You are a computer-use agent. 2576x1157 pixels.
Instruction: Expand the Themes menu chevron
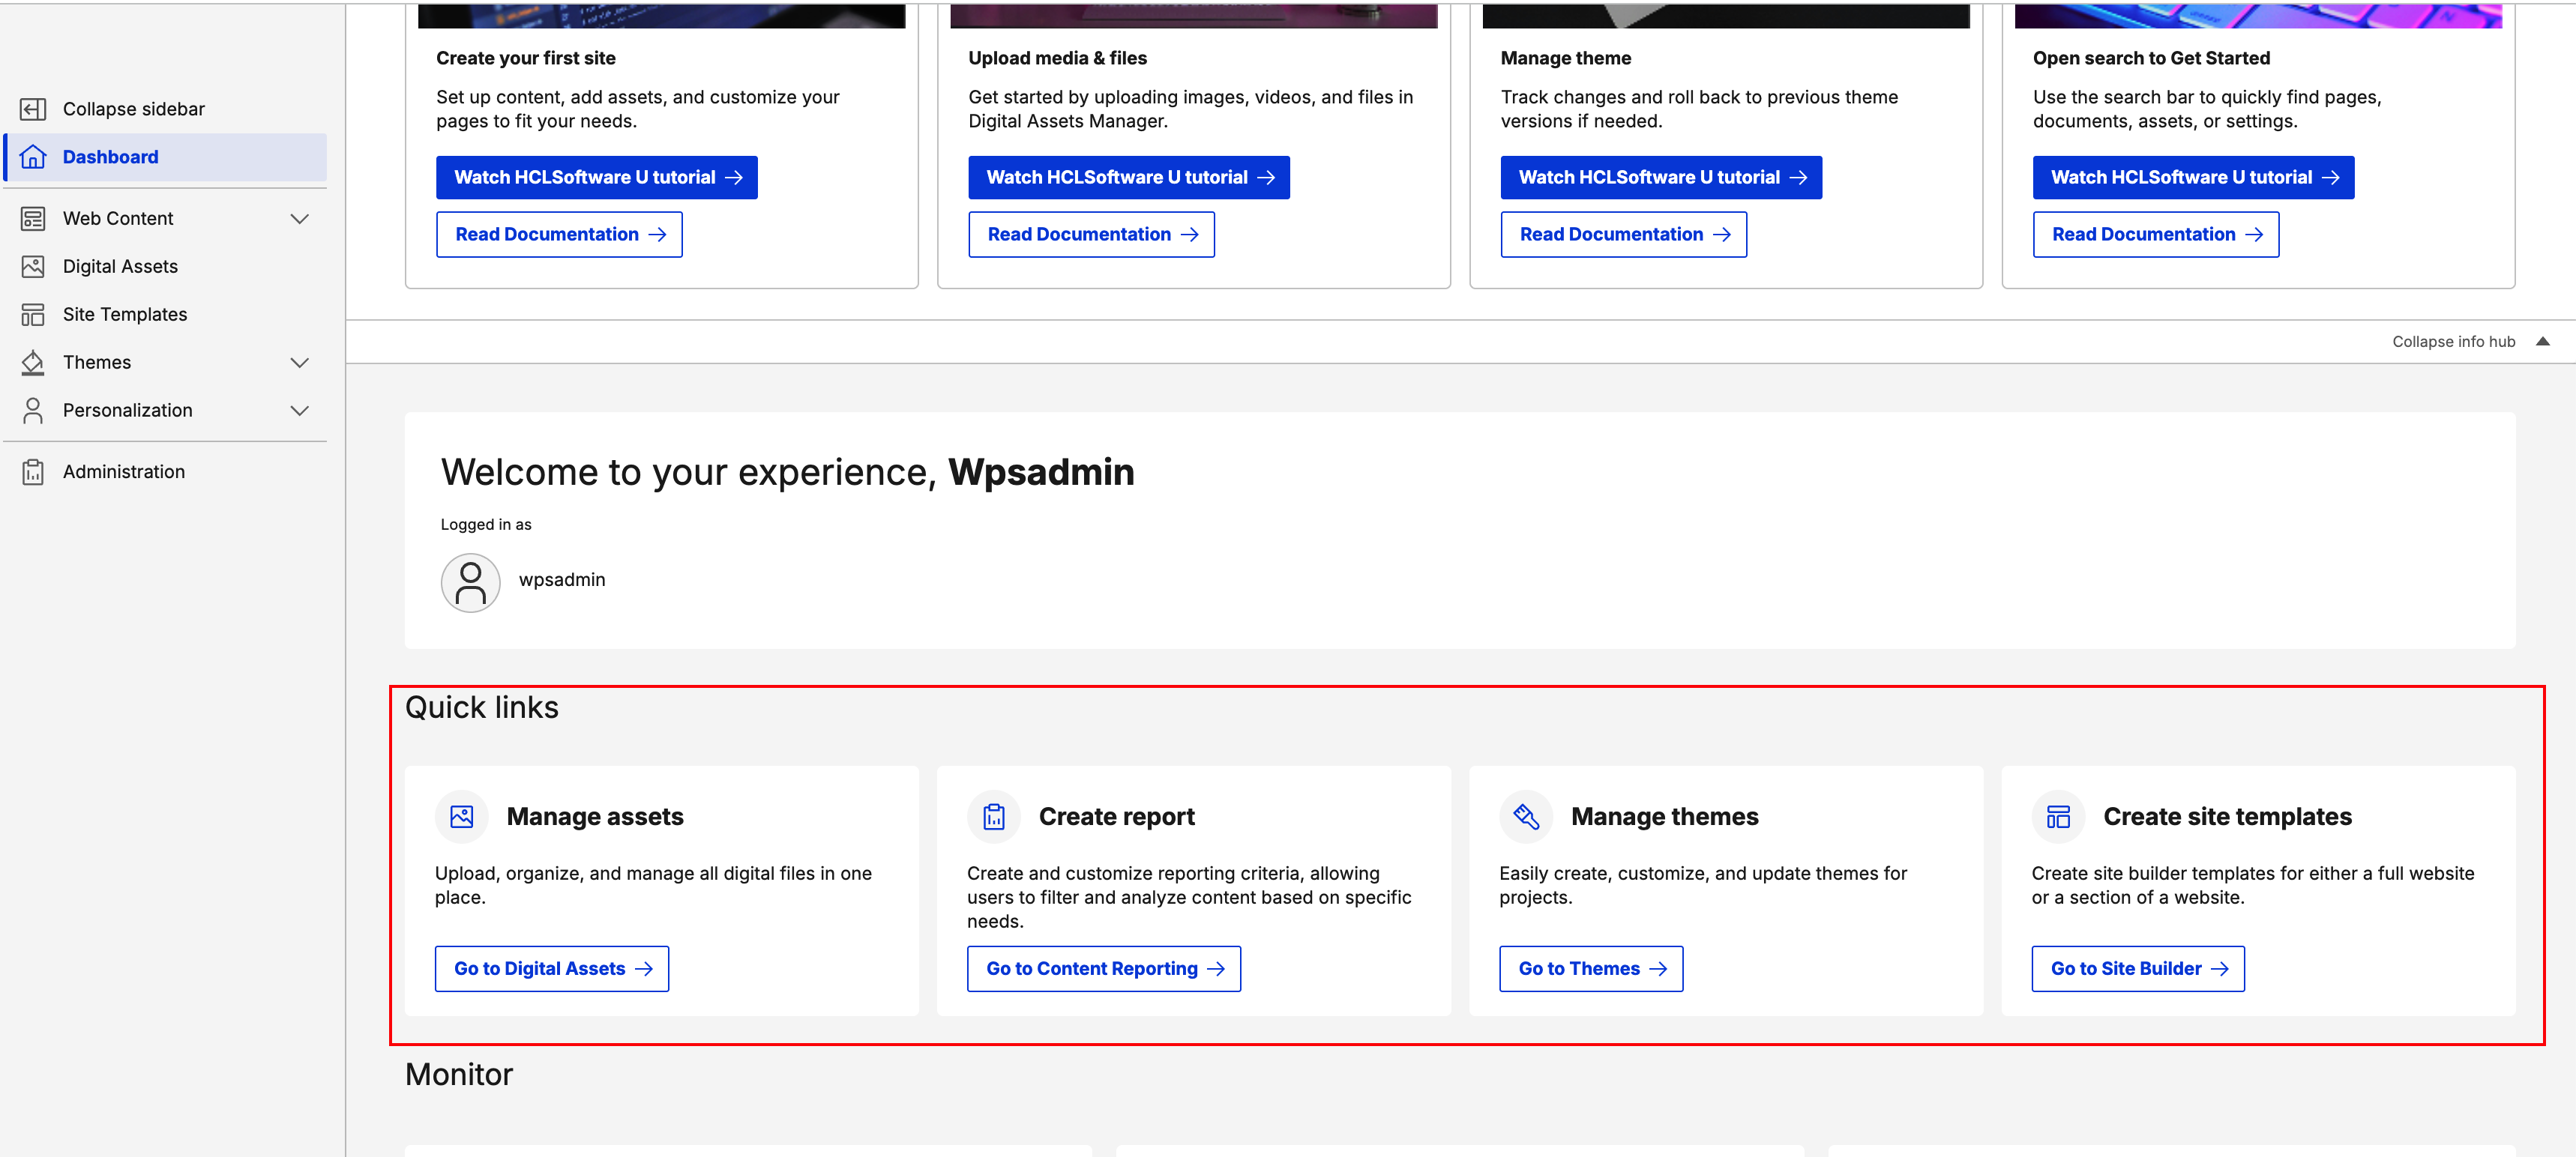click(299, 363)
